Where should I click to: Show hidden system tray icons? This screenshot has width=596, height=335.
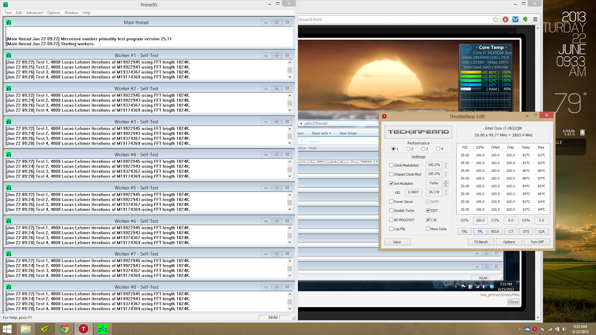(521, 329)
